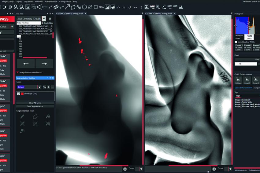260x173 pixels.
Task: Select the circle drawing tool
Action: pos(84,7)
